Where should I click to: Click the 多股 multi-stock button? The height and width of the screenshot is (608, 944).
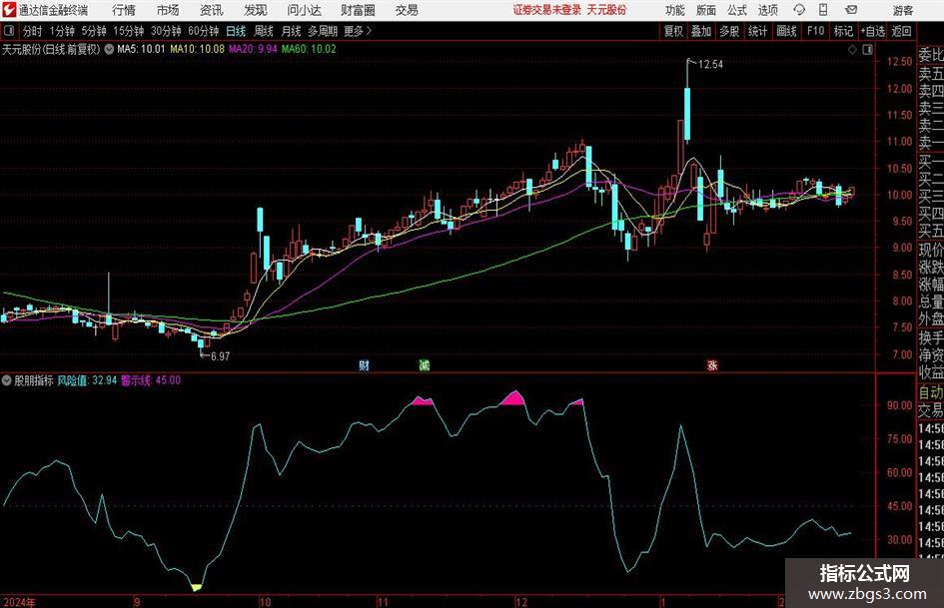click(x=729, y=31)
